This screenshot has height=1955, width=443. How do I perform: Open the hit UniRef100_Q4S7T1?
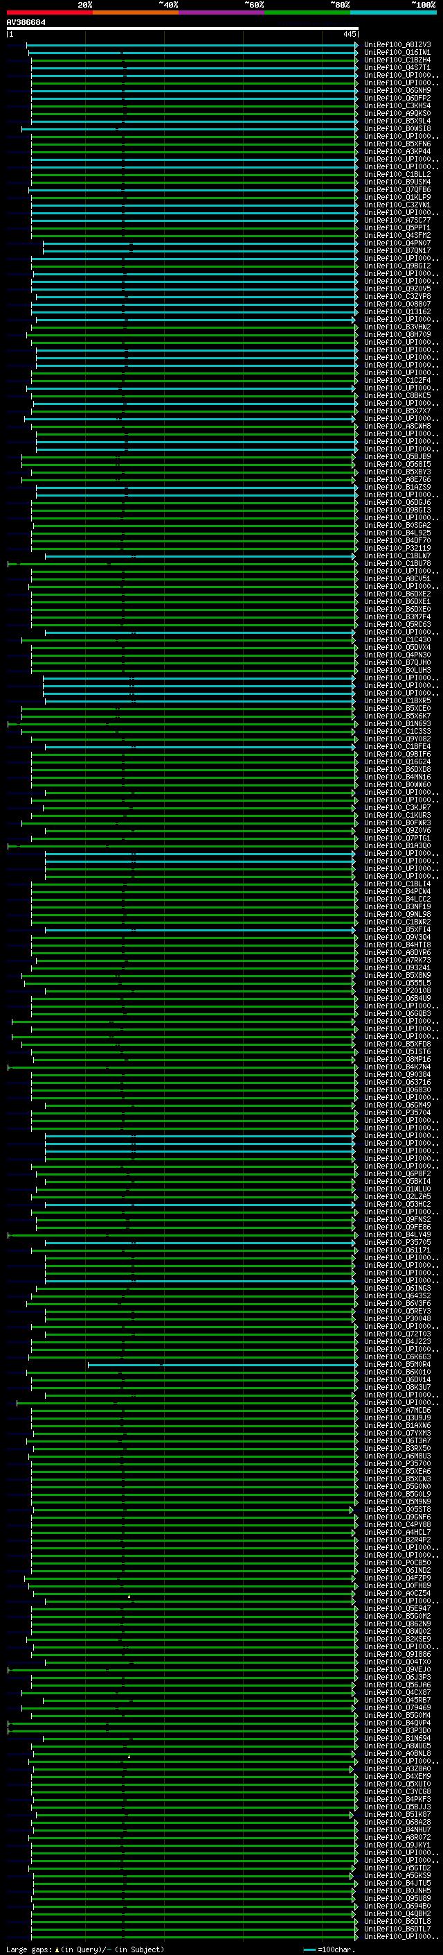[x=397, y=67]
